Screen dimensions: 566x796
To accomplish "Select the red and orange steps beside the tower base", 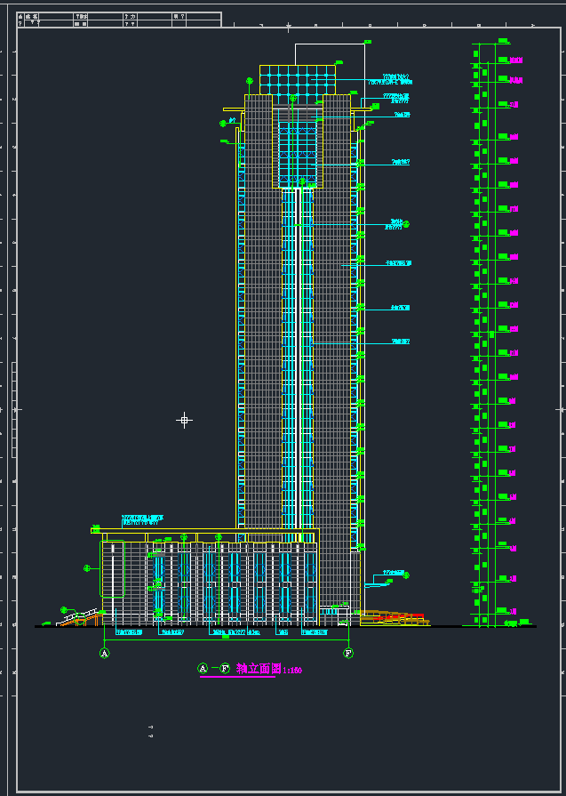I will point(395,618).
